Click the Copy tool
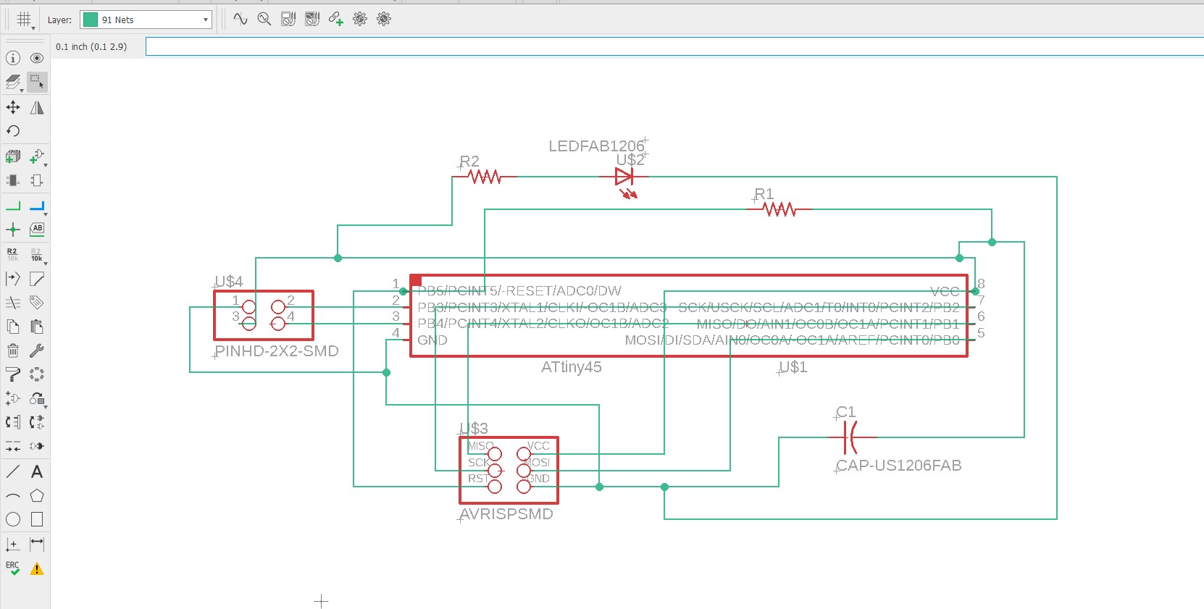Image resolution: width=1204 pixels, height=609 pixels. 13,327
